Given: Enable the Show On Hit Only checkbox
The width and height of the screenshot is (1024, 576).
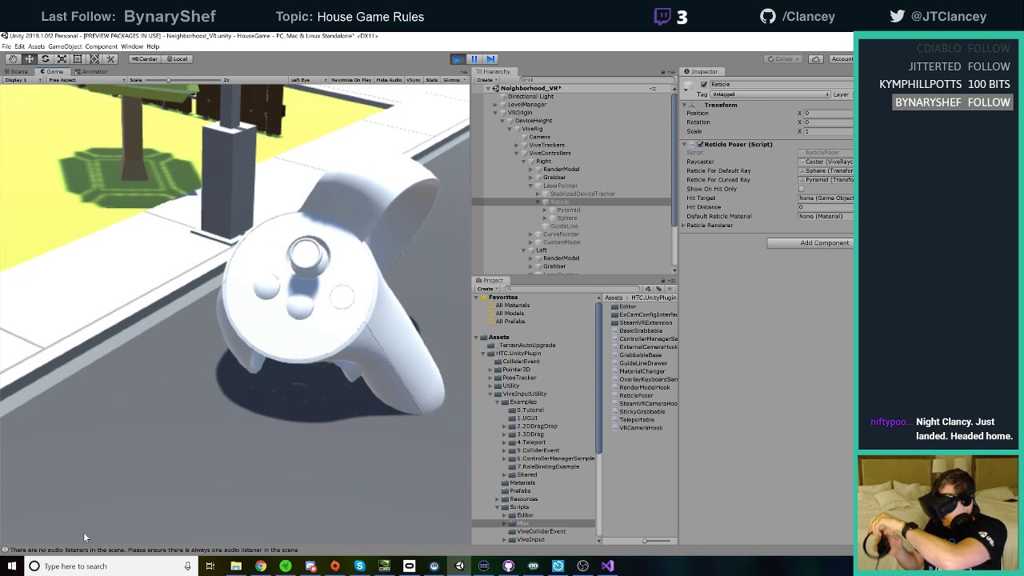Looking at the screenshot, I should pos(802,189).
